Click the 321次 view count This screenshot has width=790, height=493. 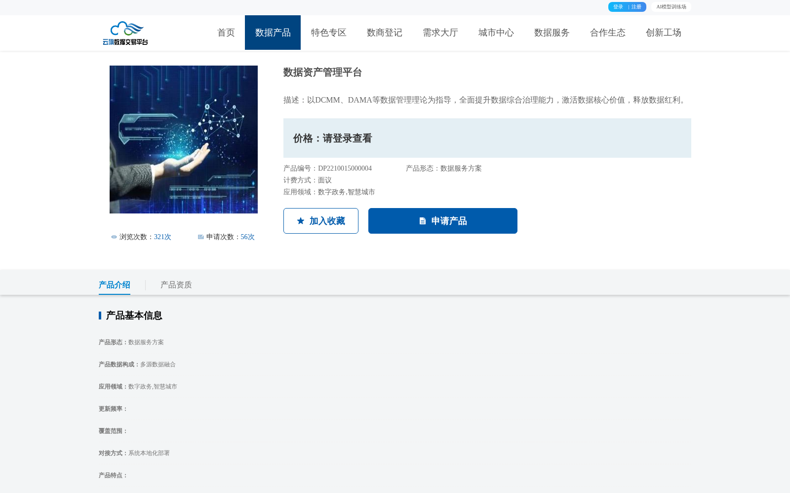[x=162, y=237]
